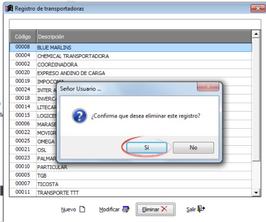This screenshot has height=222, width=266.
Task: Click the Modificar button
Action: coord(114,210)
